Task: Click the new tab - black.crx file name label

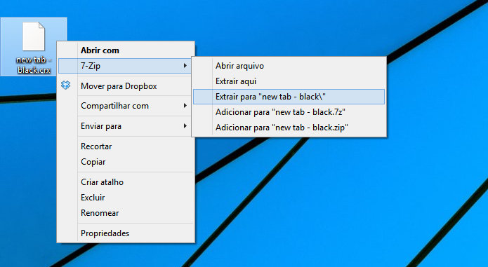Action: point(34,64)
